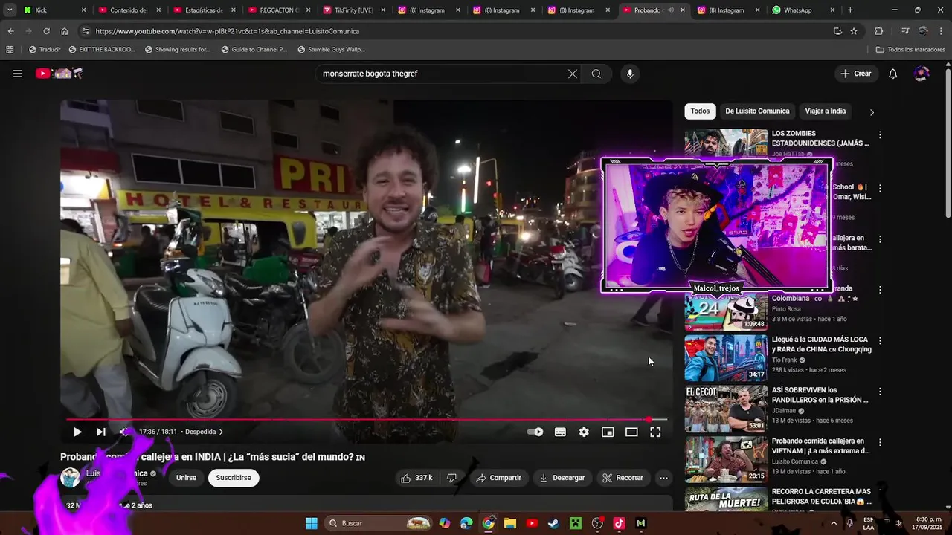Switch to the TikFinity [LIVE] tab
Screen dimensions: 952x535
(x=353, y=10)
